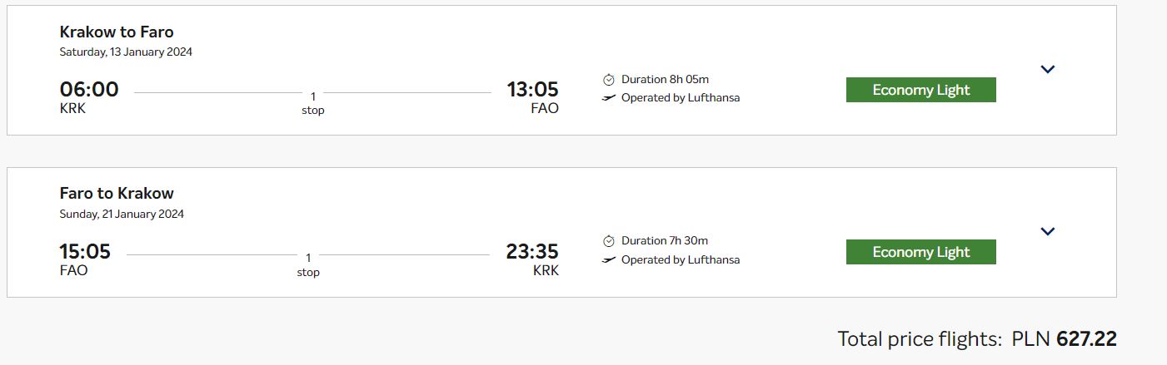Select the Economy Light badge for the outbound flight
Viewport: 1167px width, 365px height.
[921, 90]
